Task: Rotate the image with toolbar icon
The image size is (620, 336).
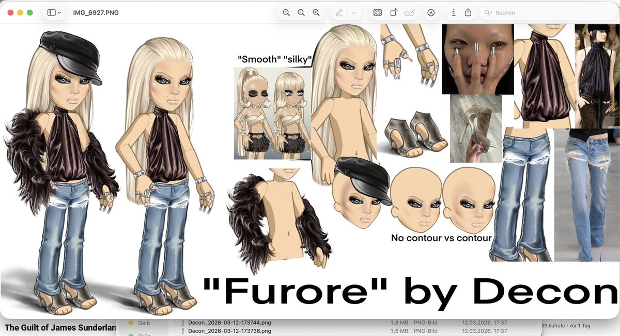Action: (393, 12)
